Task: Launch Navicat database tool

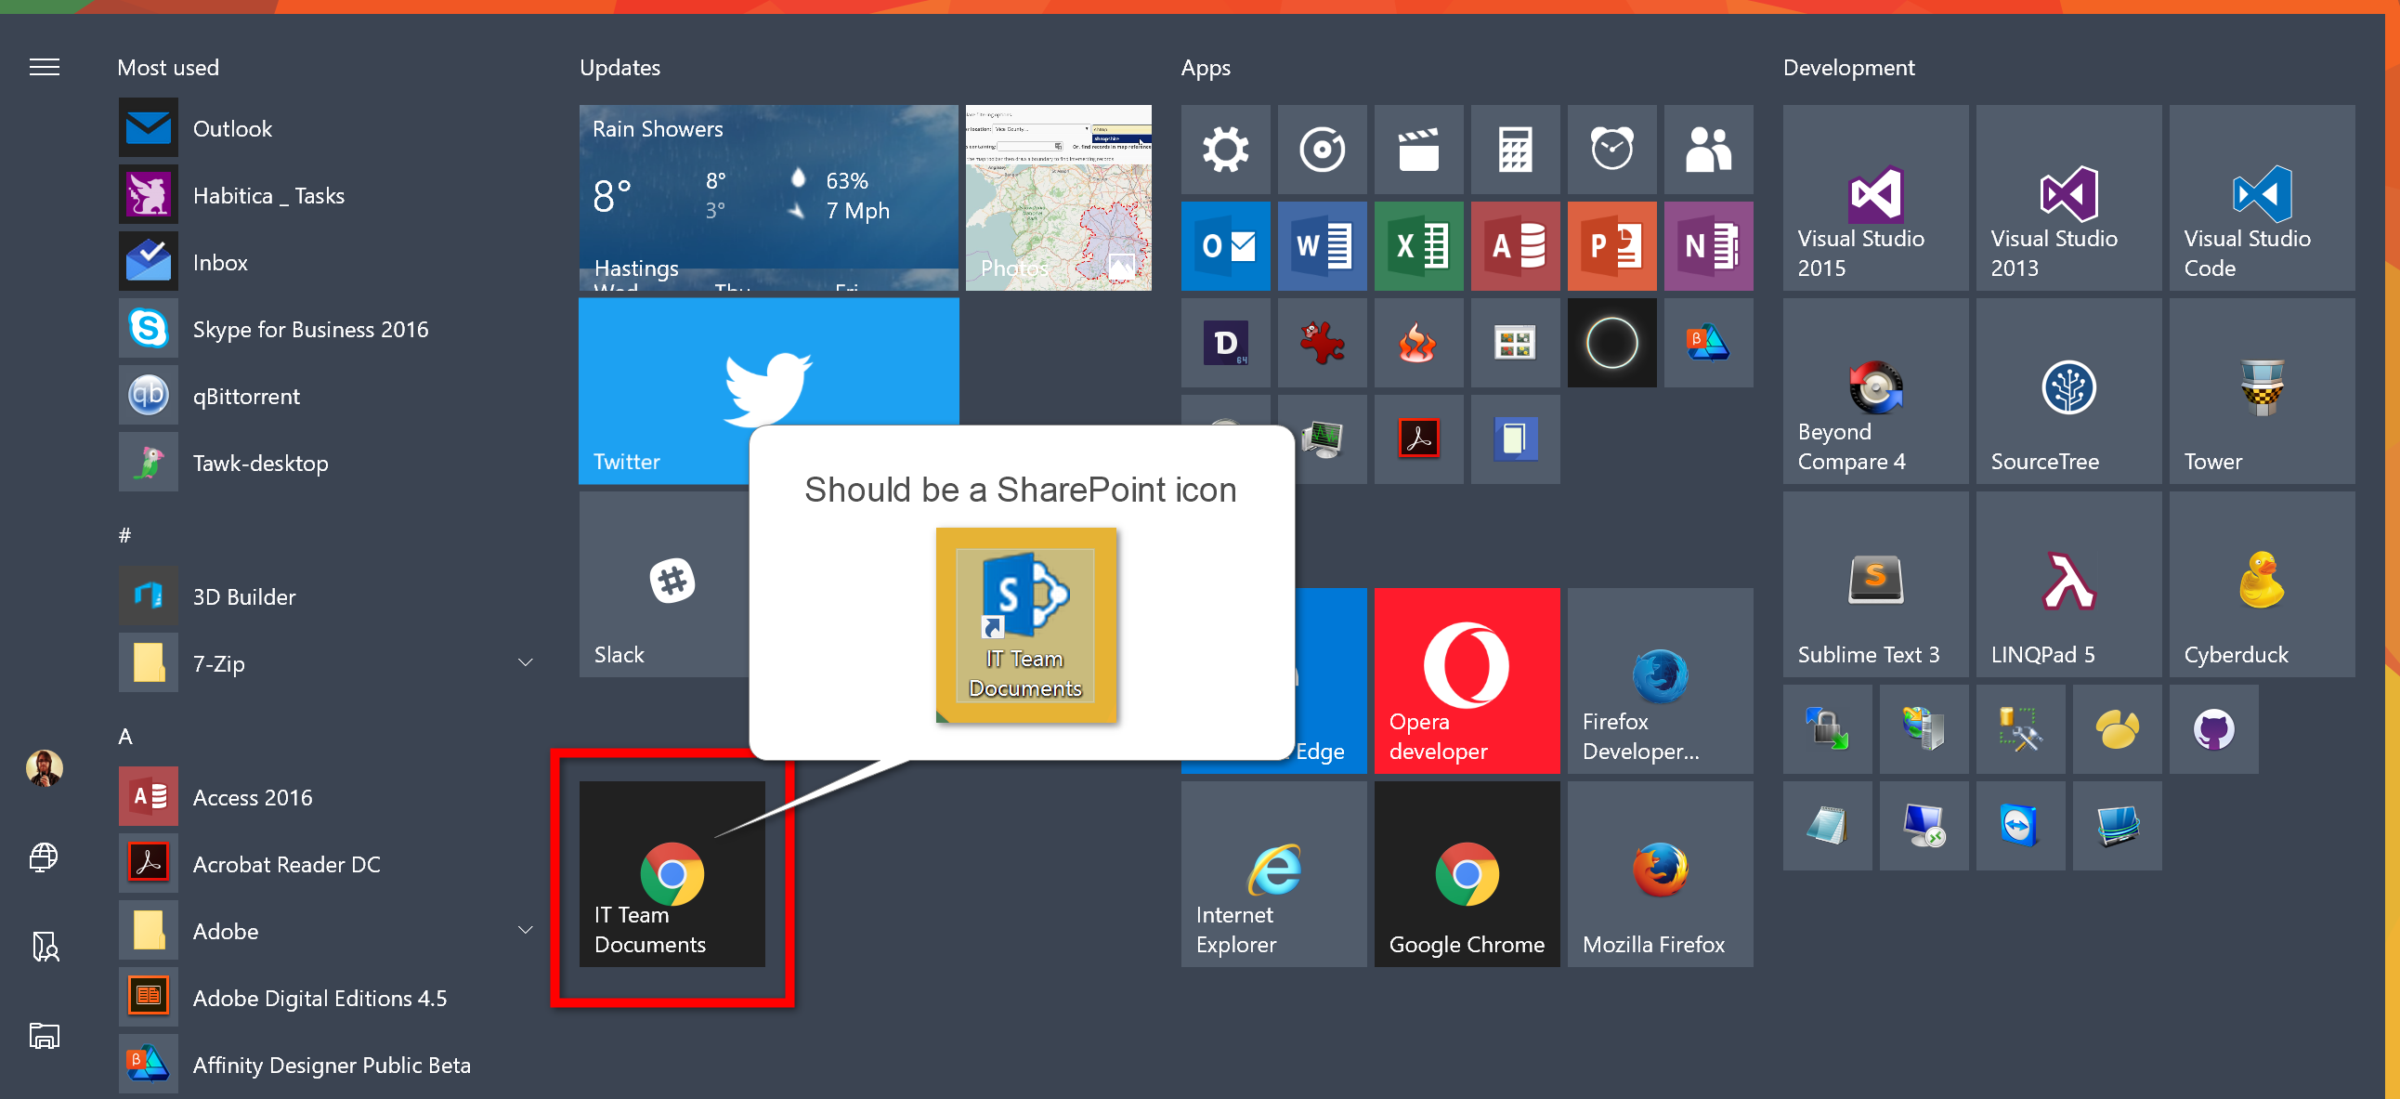Action: tap(2118, 730)
